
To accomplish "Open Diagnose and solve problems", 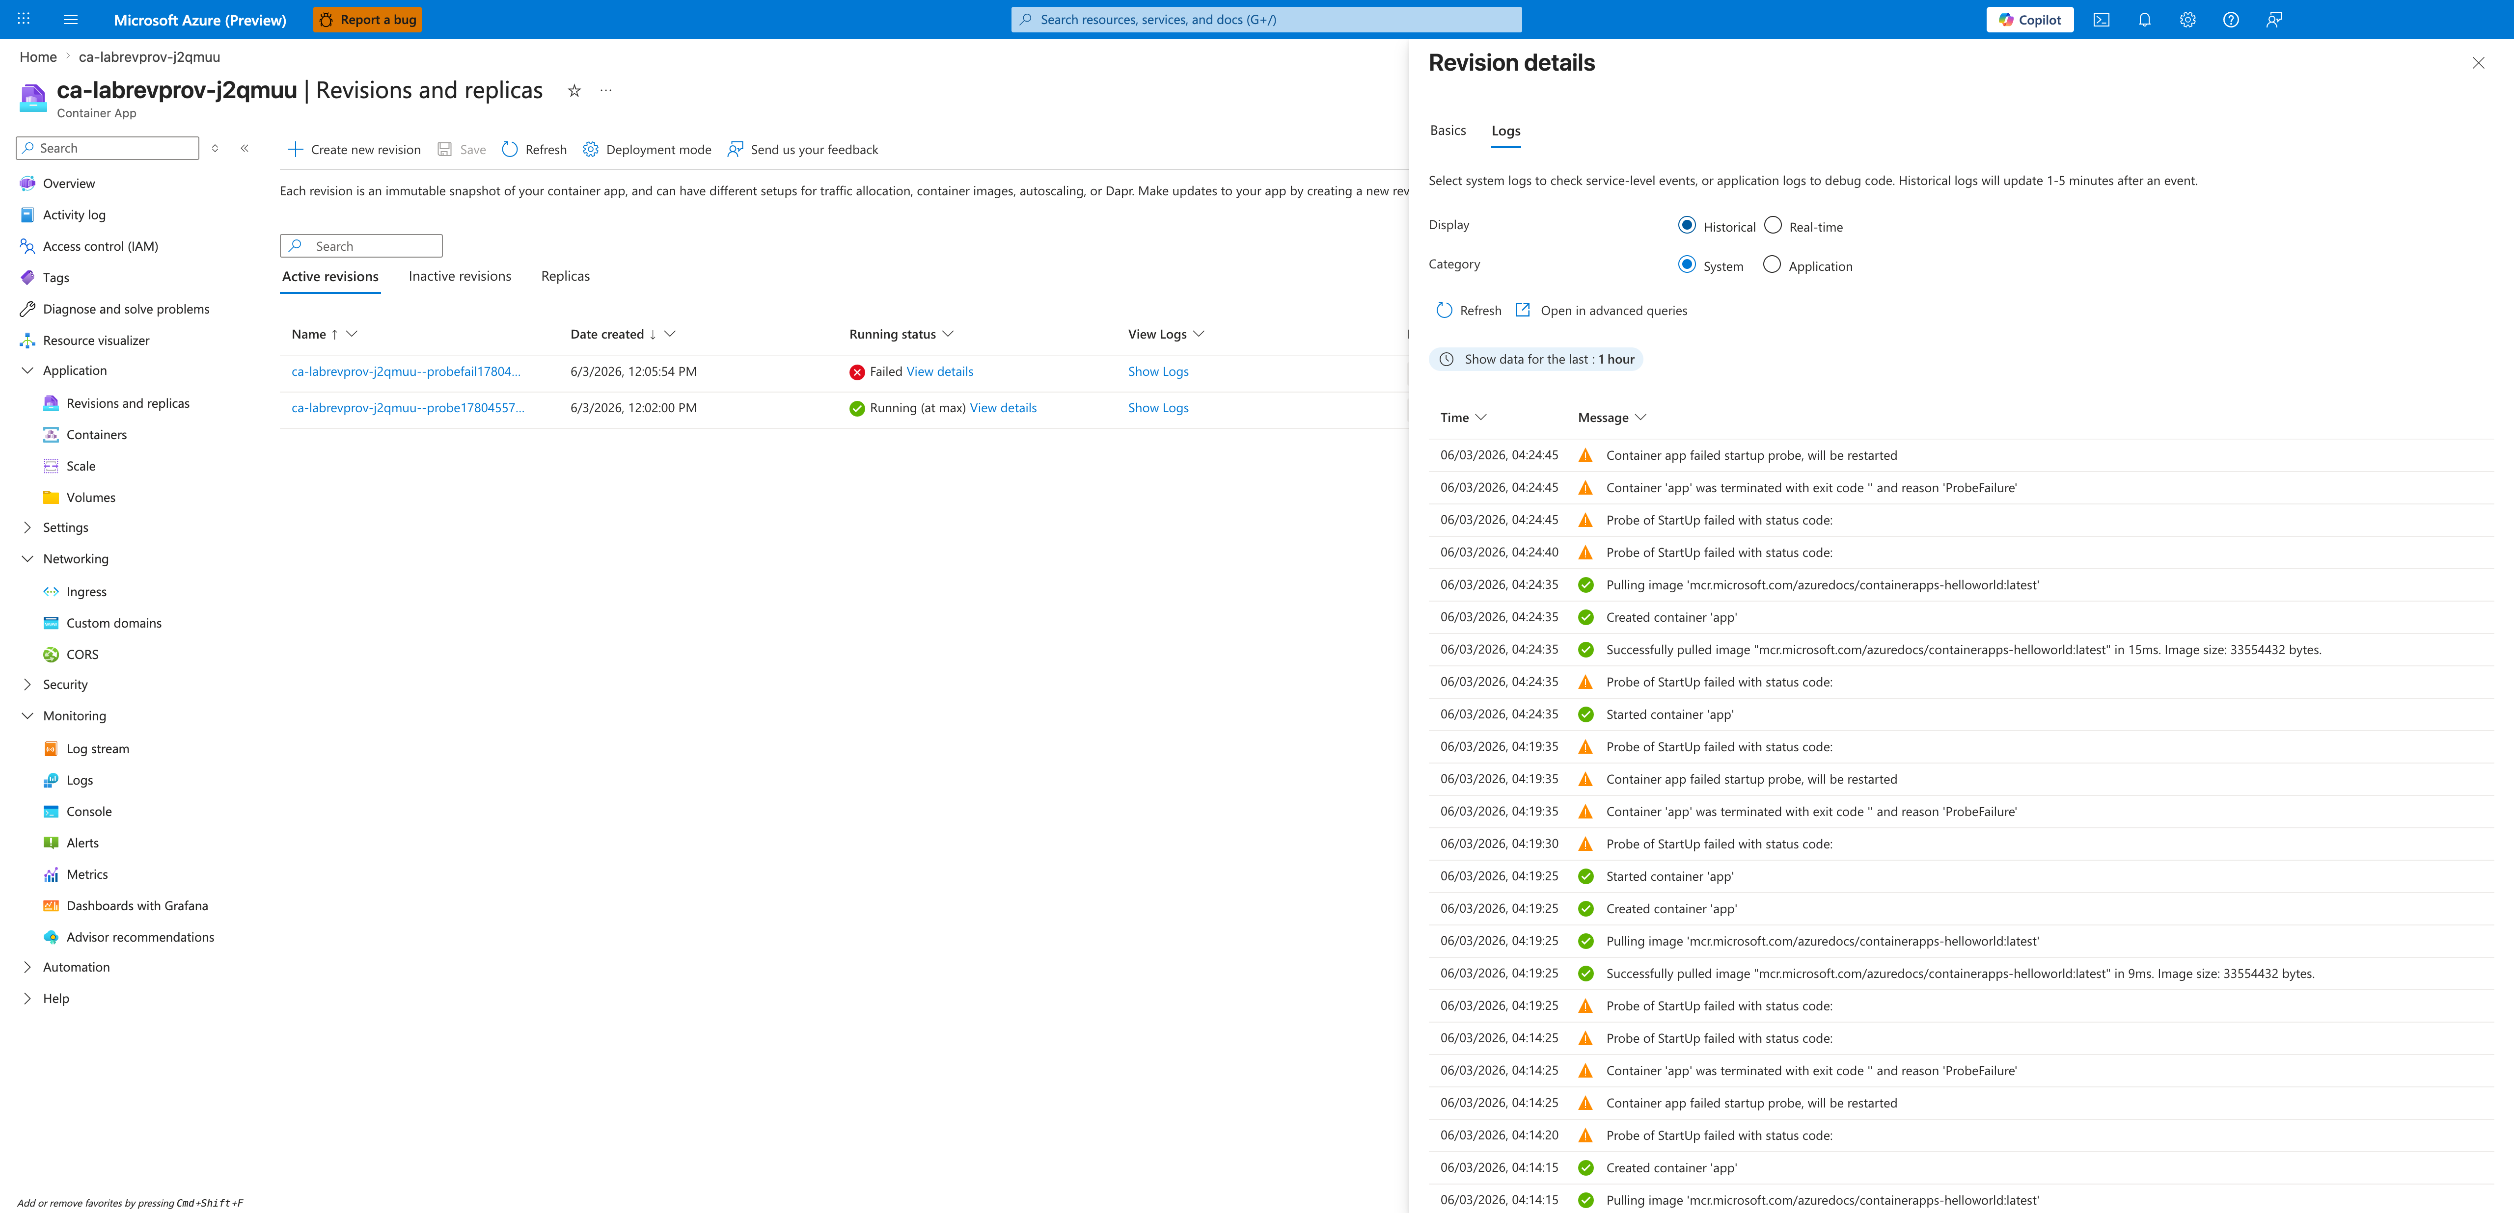I will [126, 309].
